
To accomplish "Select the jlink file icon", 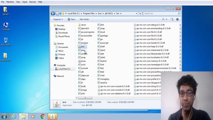I will pyautogui.click(x=99, y=25).
